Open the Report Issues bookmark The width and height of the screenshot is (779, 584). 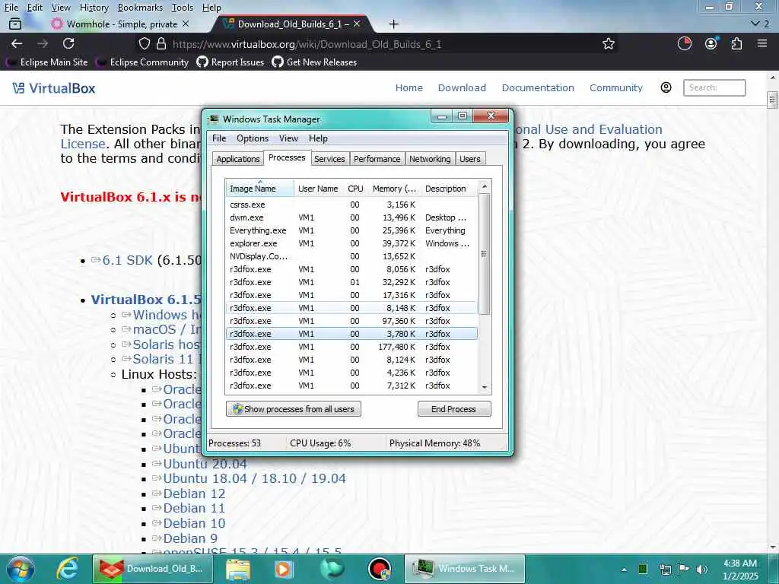[x=231, y=62]
